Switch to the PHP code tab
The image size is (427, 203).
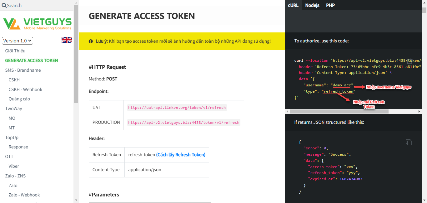(330, 5)
